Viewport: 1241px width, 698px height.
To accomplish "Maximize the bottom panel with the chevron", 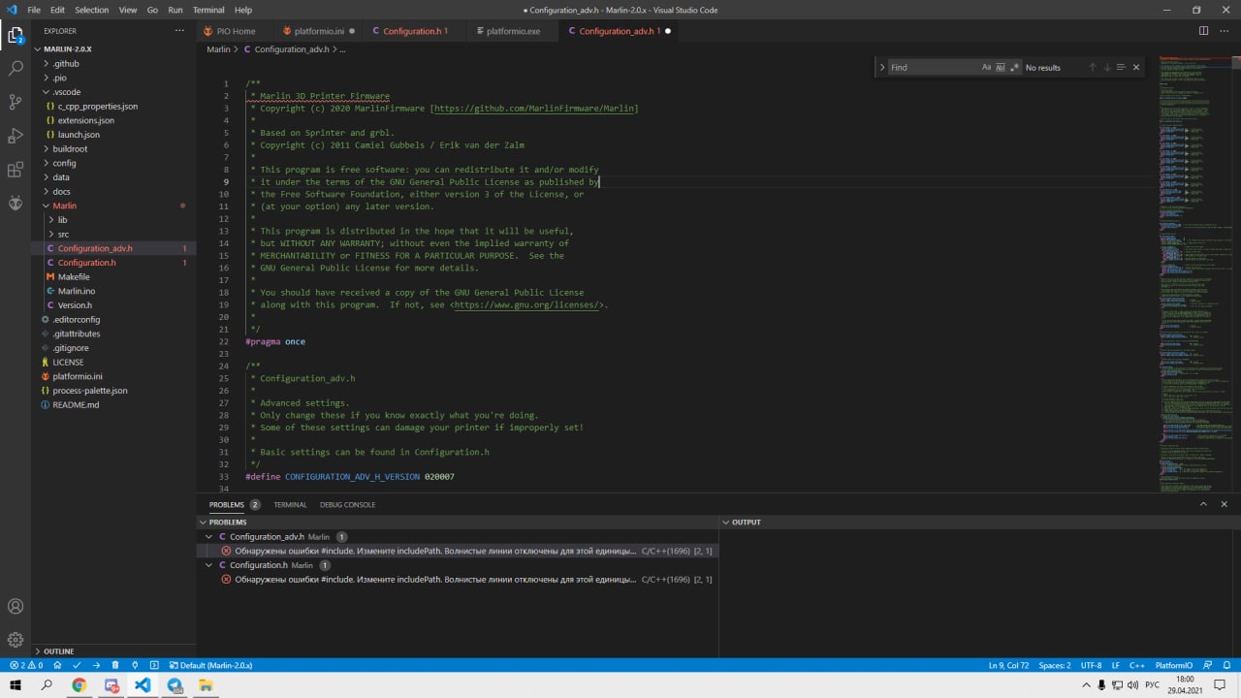I will coord(1203,504).
